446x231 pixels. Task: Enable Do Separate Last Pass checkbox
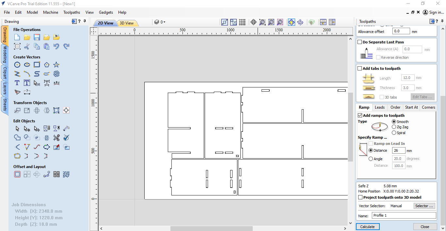point(360,42)
